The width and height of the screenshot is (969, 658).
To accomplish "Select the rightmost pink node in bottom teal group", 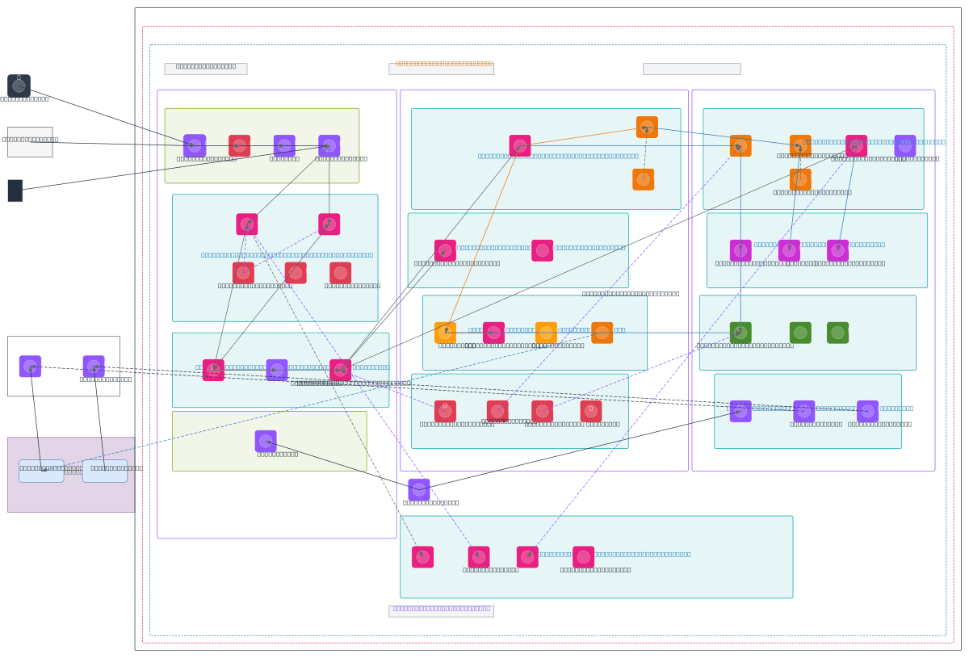I will point(583,557).
